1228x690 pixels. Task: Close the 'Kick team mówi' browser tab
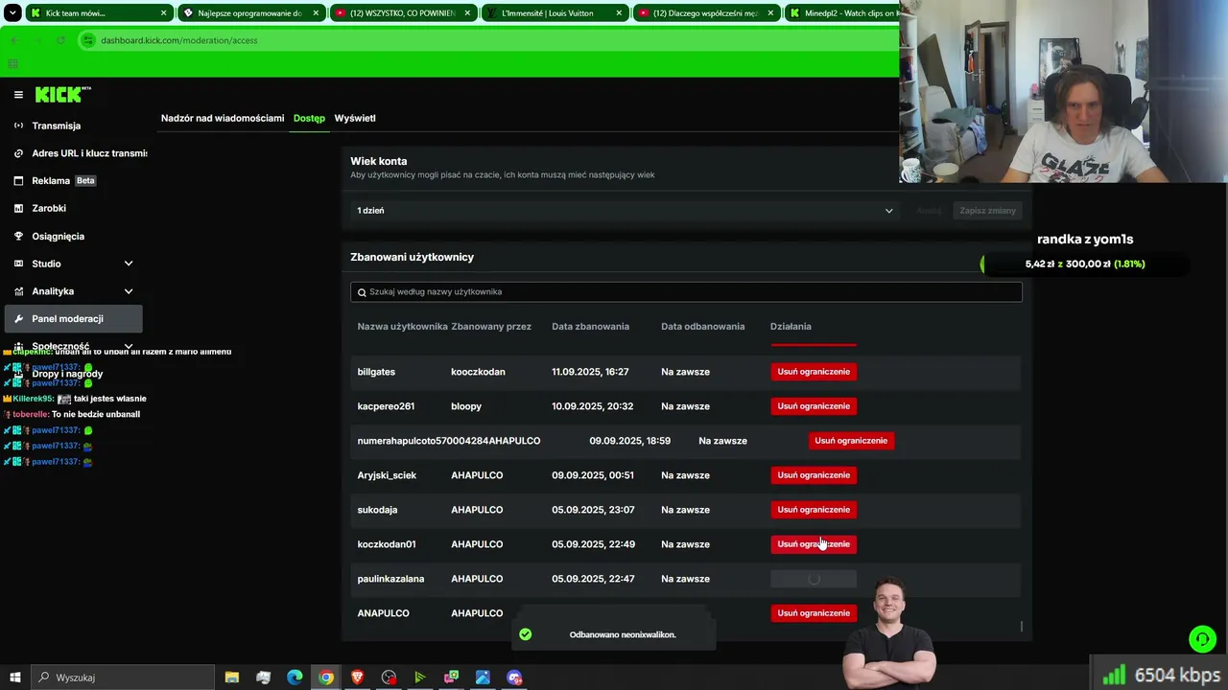164,13
